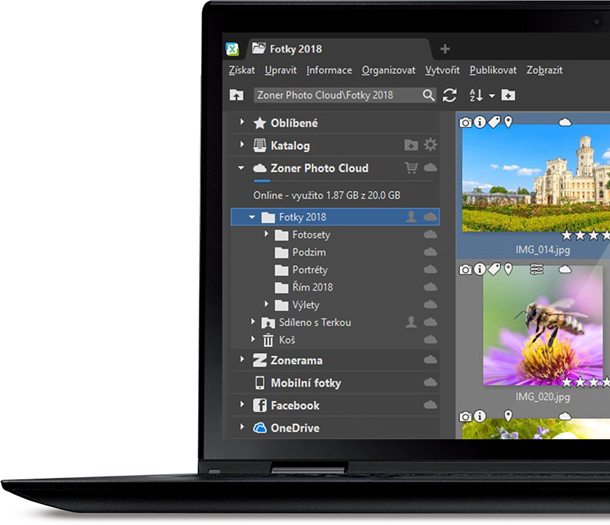Create a new folder from toolbar
Screen dimensions: 610x525
point(508,95)
